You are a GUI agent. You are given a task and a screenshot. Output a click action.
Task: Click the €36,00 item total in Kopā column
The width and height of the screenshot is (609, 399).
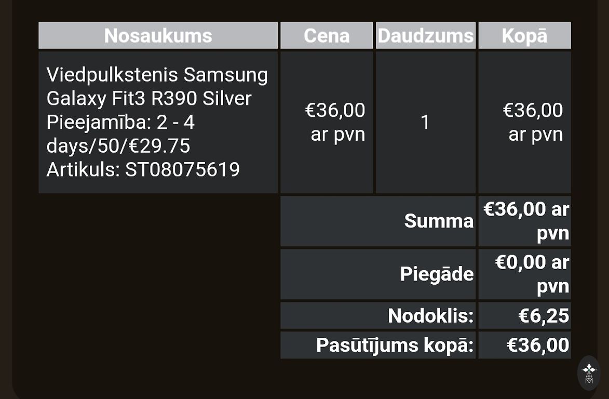(533, 111)
